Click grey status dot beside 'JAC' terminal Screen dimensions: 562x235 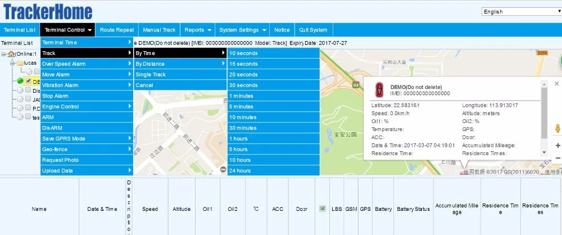(20, 99)
